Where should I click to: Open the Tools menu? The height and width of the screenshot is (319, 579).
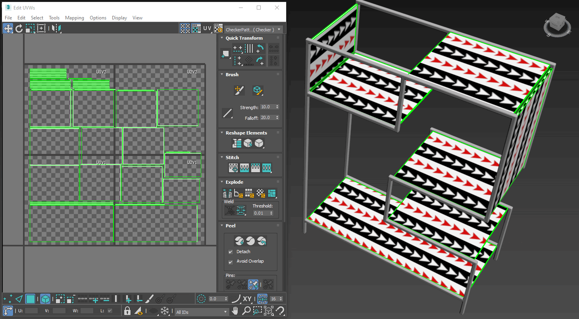coord(54,18)
